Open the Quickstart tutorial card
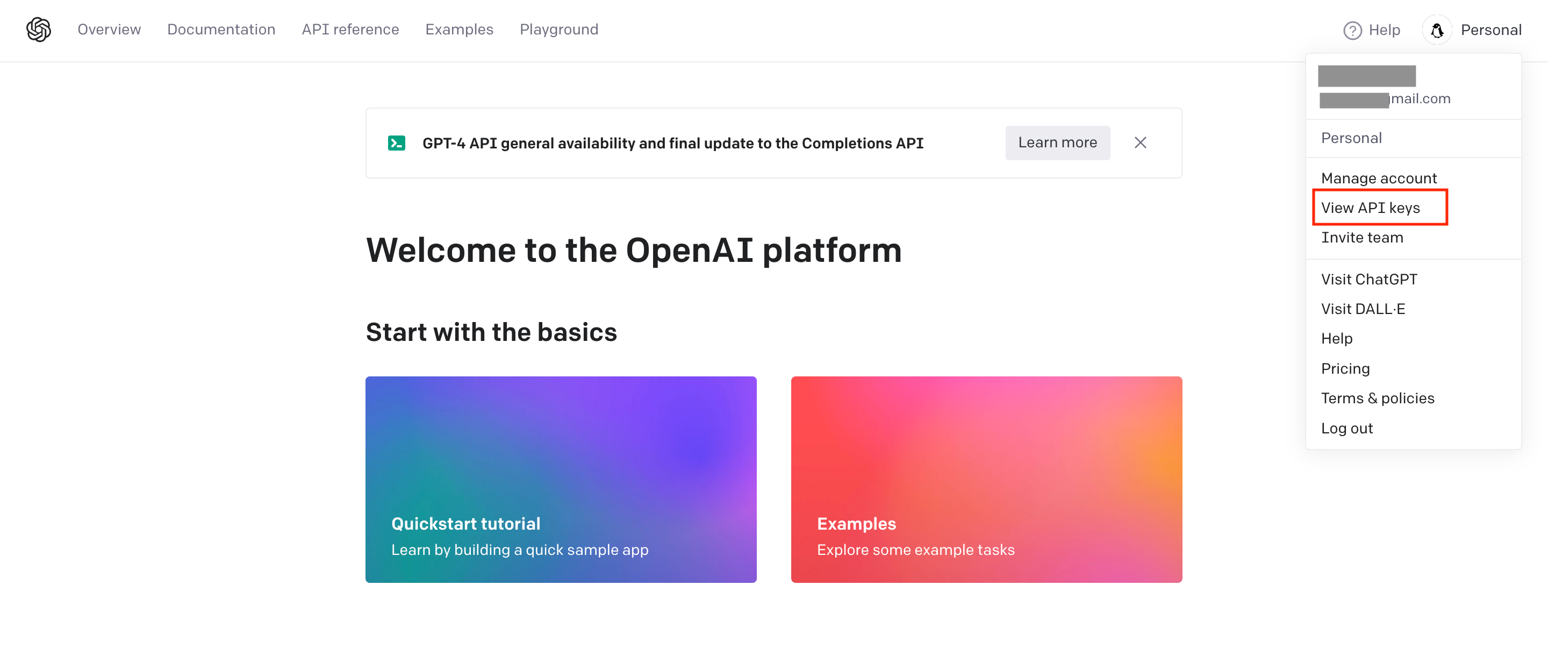The width and height of the screenshot is (1548, 656). point(561,479)
